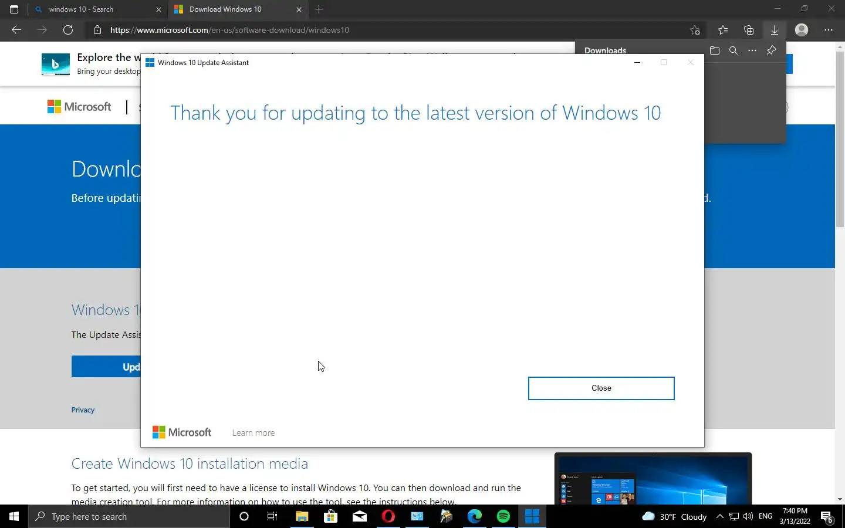Screen dimensions: 845x528
Task: Minimize the Windows 10 Update Assistant window
Action: [x=637, y=62]
